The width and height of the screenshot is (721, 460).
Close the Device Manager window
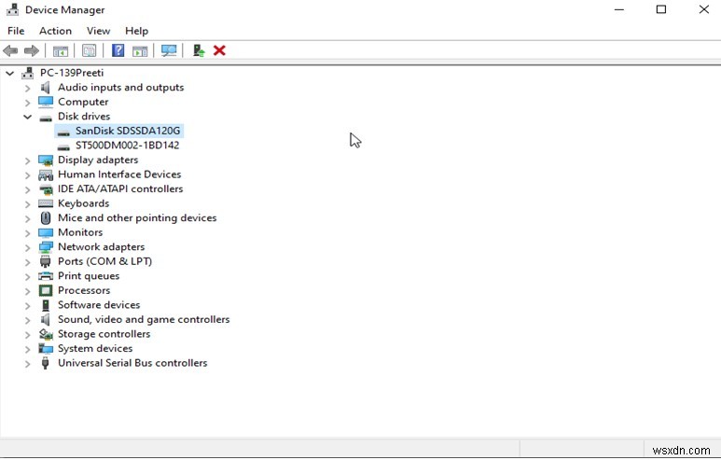pos(703,9)
